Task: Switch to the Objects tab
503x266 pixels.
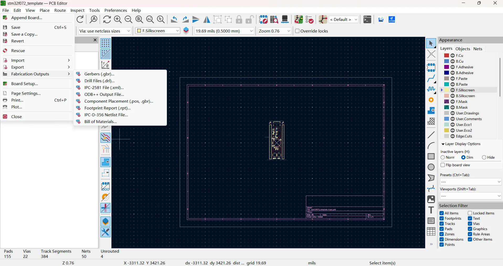Action: (x=463, y=49)
